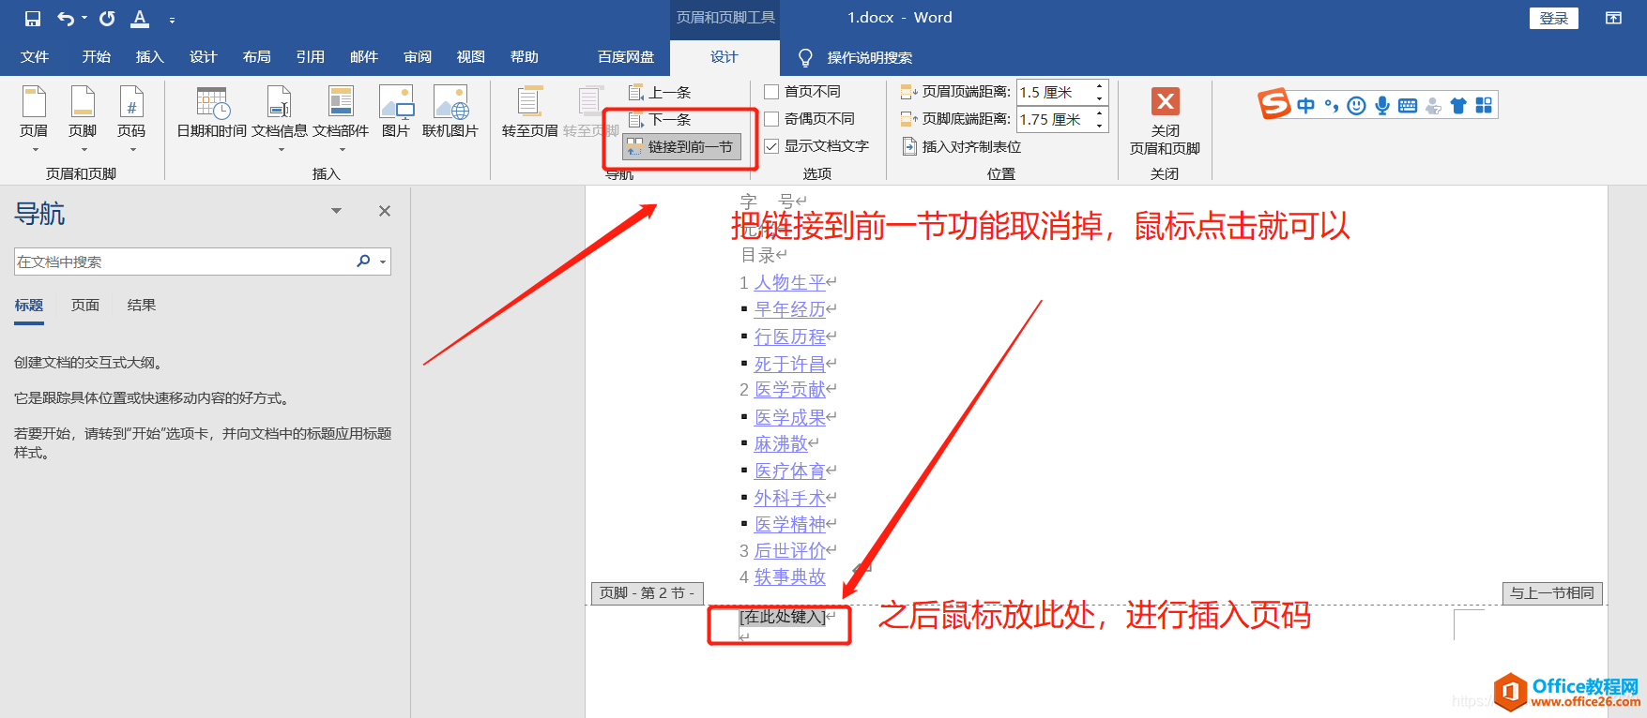Image resolution: width=1647 pixels, height=718 pixels.
Task: Enable 奇偶页不同 checkbox
Action: (x=771, y=119)
